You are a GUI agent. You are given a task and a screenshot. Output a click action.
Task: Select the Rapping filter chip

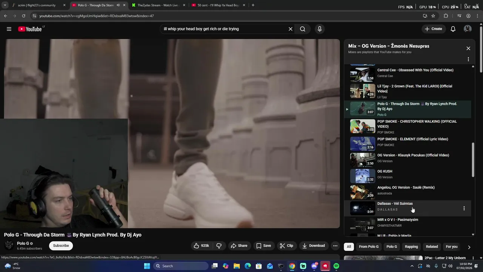(x=411, y=247)
